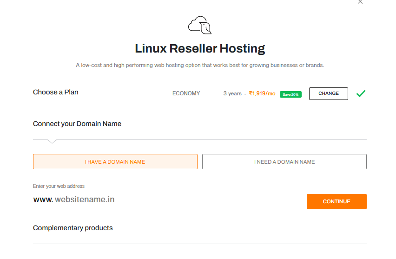
Task: Switch to the I NEED A DOMAIN NAME tab
Action: pyautogui.click(x=284, y=162)
